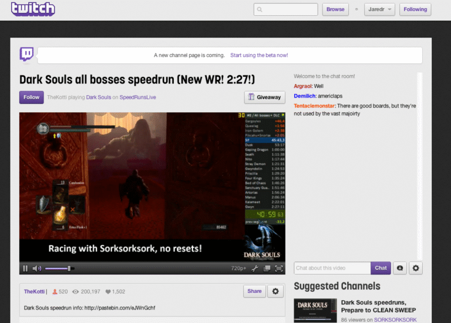Open the SORKSORKSORK channel link

(x=395, y=319)
